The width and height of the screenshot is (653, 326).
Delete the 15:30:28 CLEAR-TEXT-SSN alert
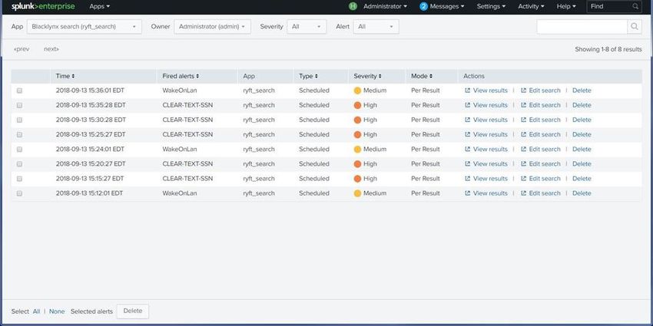[x=582, y=120]
